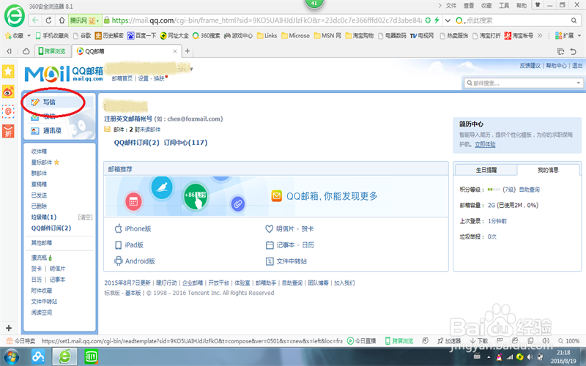This screenshot has width=586, height=366.
Task: Open 文件中转站 in left sidebar
Action: (x=44, y=302)
